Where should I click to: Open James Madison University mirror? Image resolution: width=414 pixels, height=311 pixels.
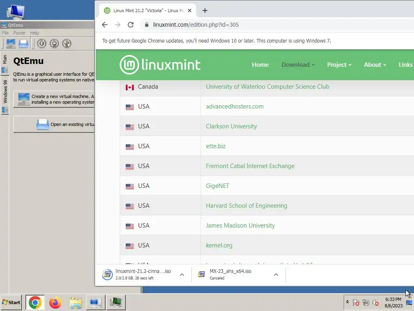click(x=240, y=226)
